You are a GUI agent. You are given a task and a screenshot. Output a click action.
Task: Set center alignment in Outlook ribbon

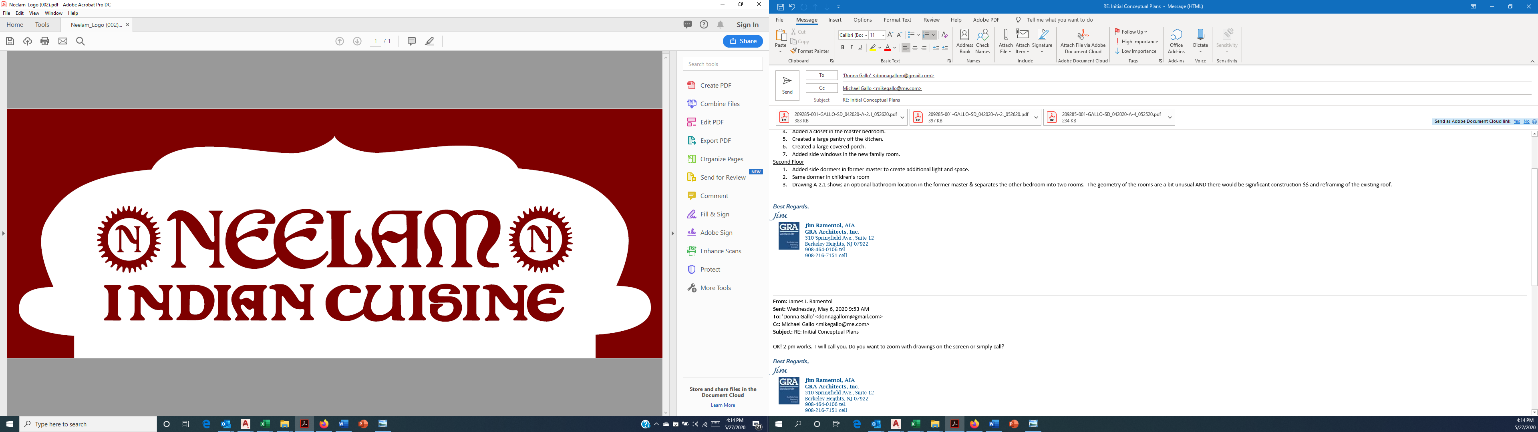tap(915, 48)
